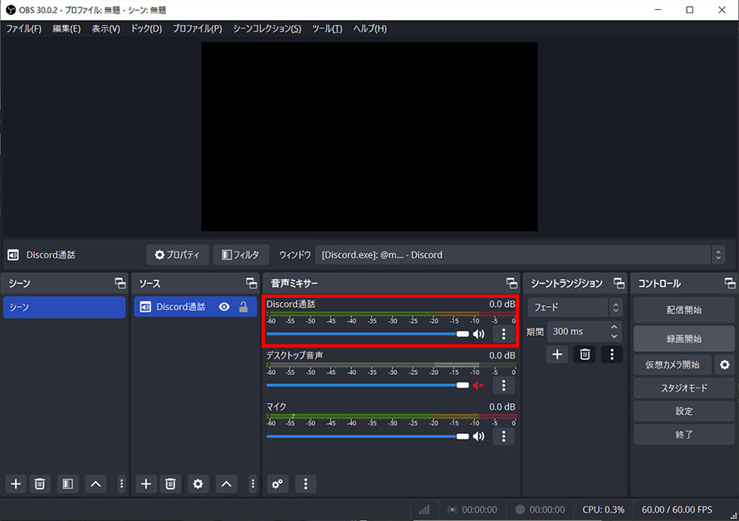Mute the マイク audio channel

[x=478, y=436]
